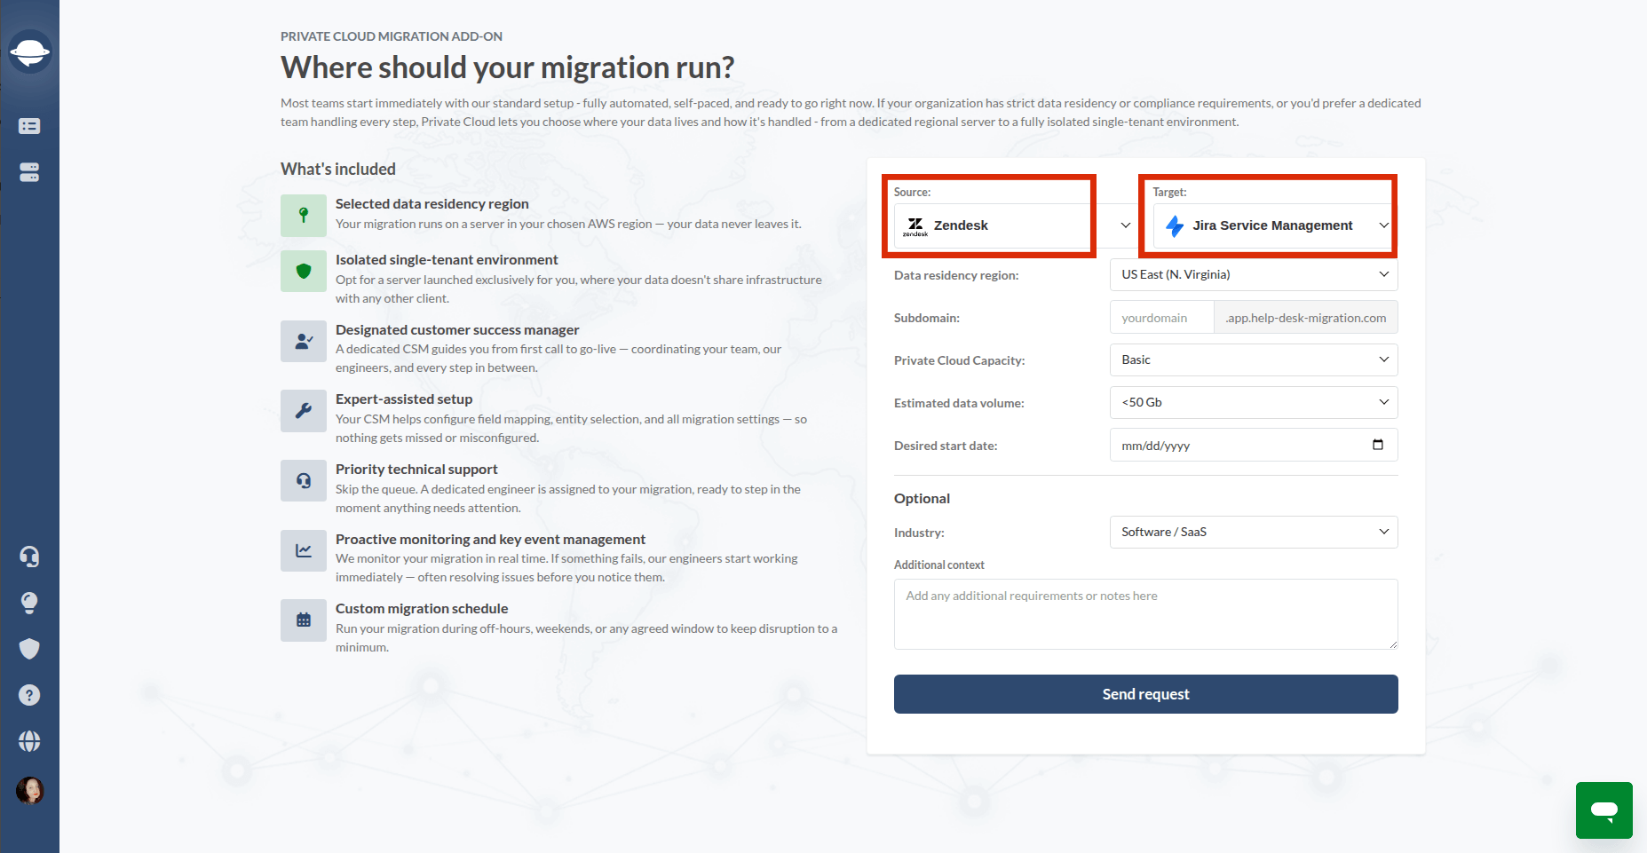Viewport: 1647px width, 853px height.
Task: Click the wrench expert-assisted setup icon
Action: 304,410
